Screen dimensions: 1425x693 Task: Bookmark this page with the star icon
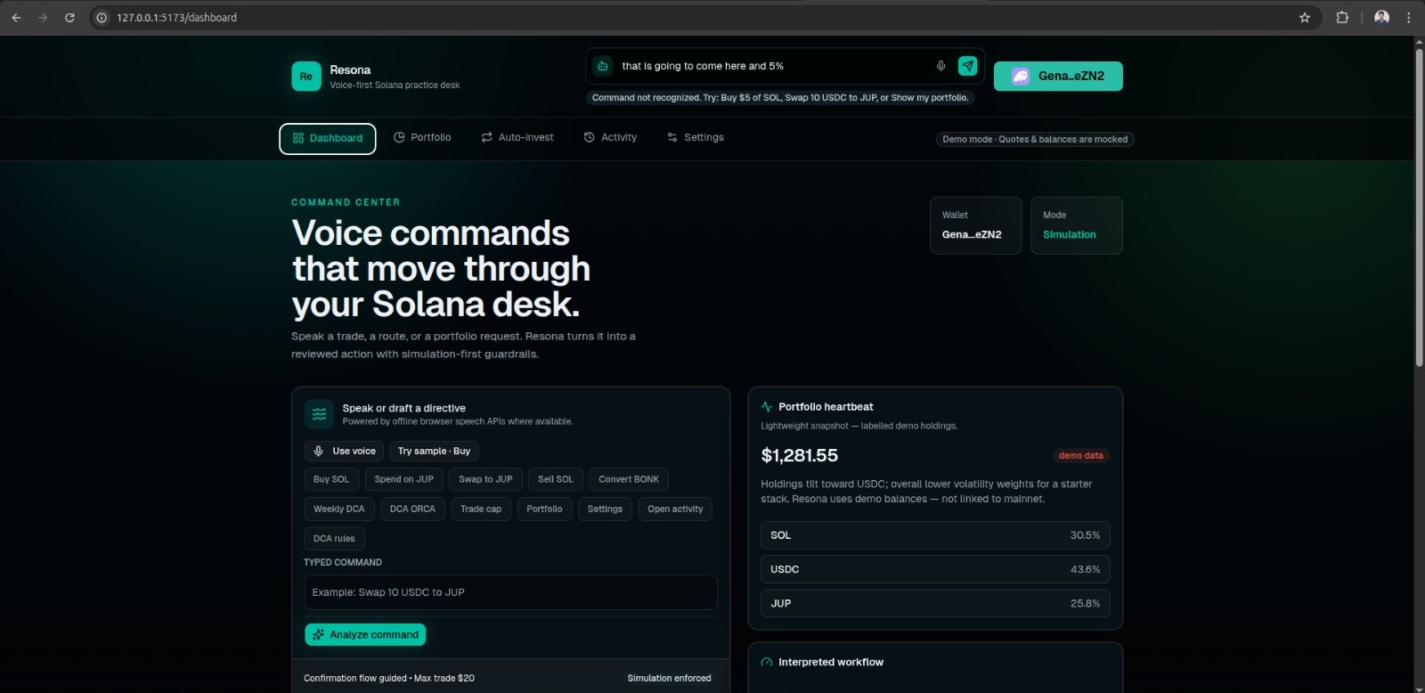[1305, 18]
